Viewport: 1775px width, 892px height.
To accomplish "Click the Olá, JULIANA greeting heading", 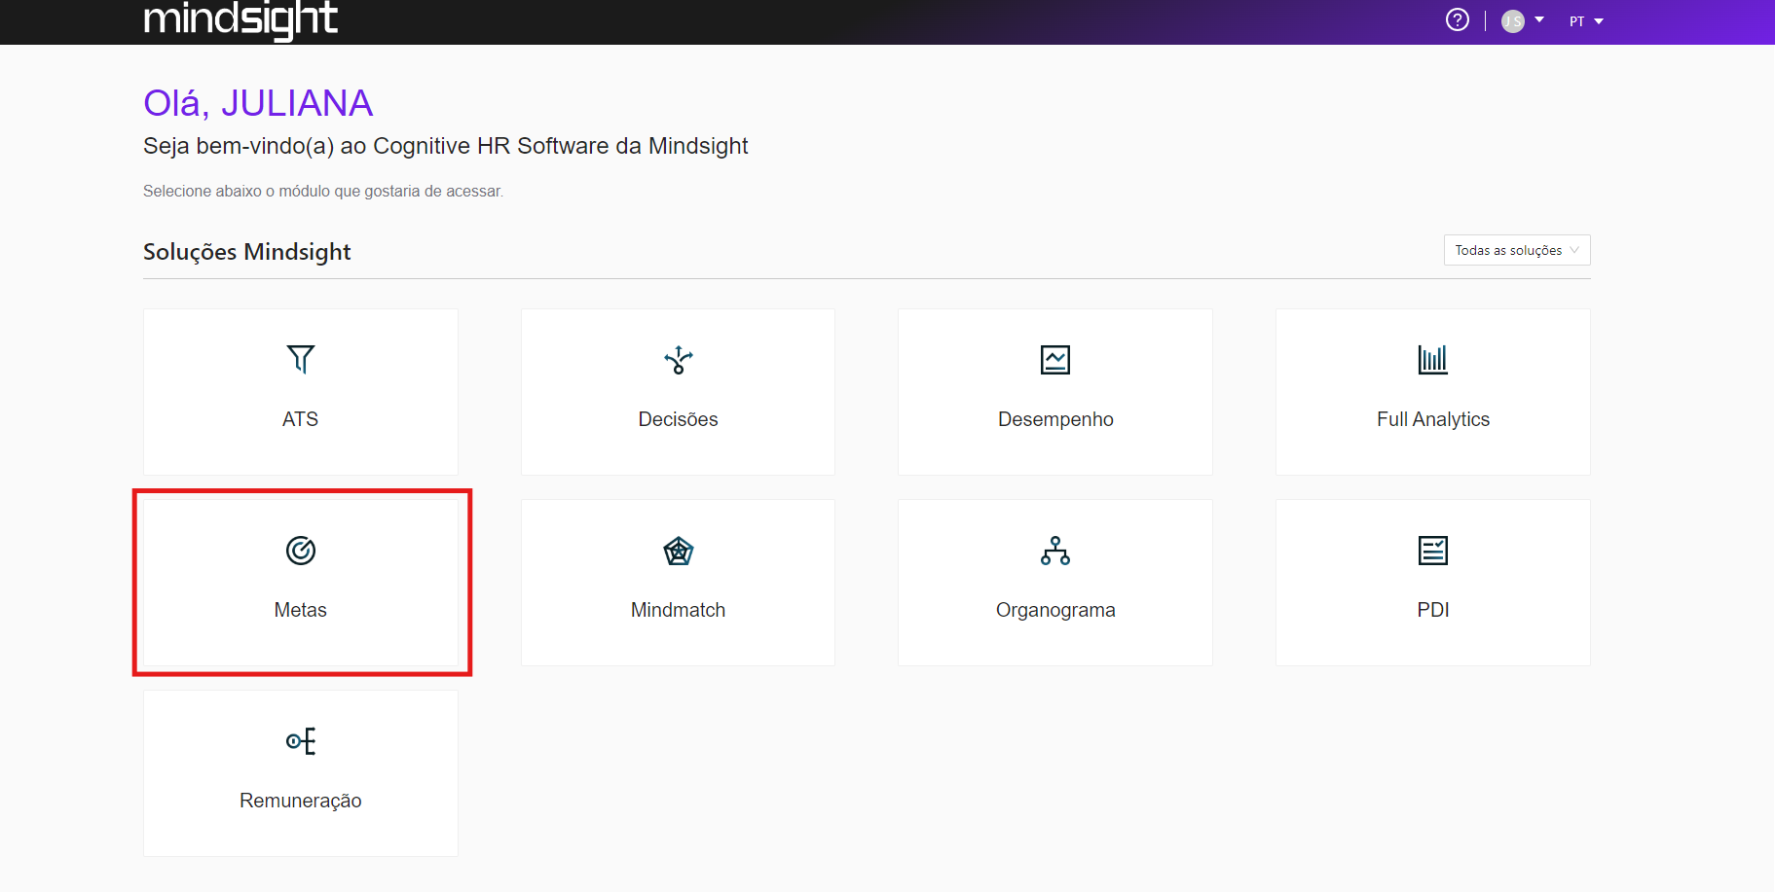I will (x=258, y=103).
